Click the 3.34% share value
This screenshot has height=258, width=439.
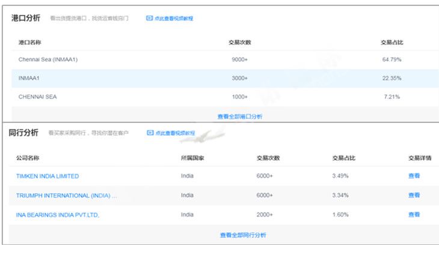340,195
